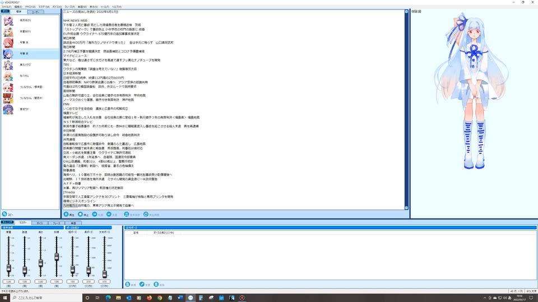Click the 記号 column header in pause table
538x302 pixels.
(x=136, y=233)
